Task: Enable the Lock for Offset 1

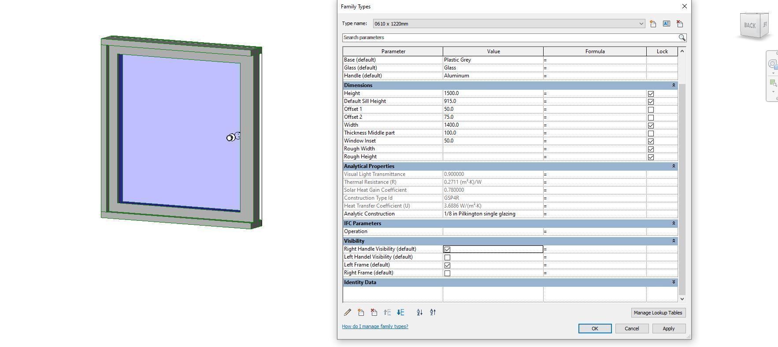Action: coord(651,110)
